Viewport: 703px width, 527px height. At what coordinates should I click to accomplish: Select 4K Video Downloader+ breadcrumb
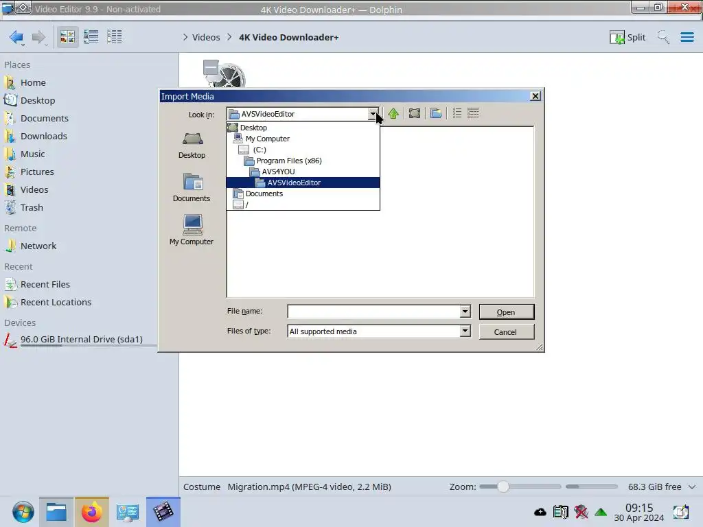point(288,37)
